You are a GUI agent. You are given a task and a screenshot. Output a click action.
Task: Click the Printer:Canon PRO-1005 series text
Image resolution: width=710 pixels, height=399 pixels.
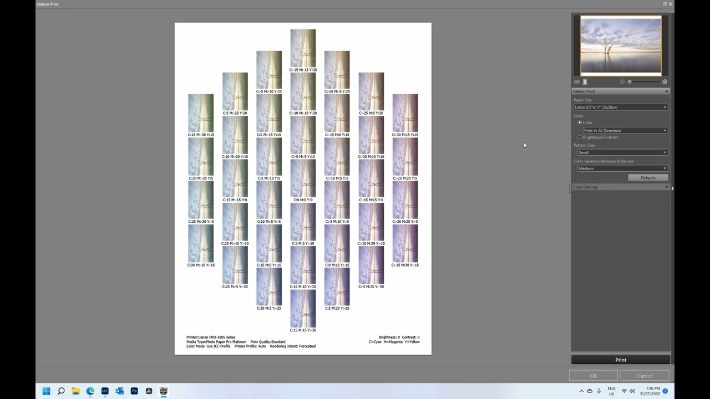click(x=211, y=337)
